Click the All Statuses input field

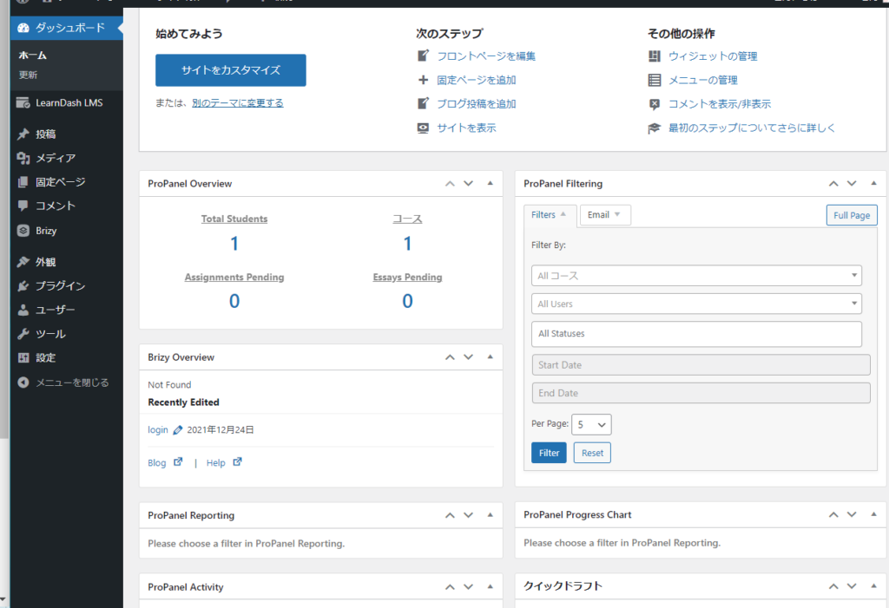[696, 334]
